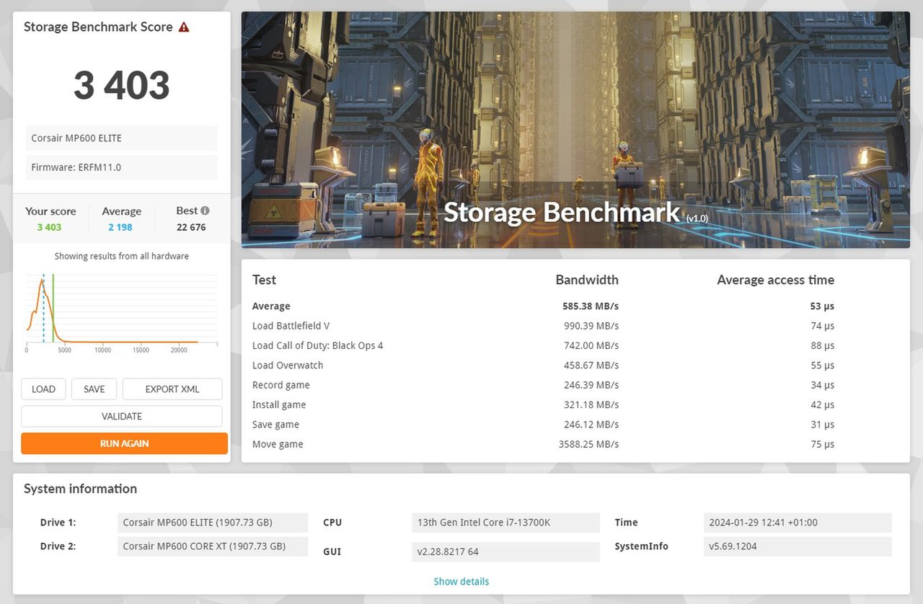The image size is (923, 604).
Task: Click the 53 µs average access time
Action: pos(822,306)
